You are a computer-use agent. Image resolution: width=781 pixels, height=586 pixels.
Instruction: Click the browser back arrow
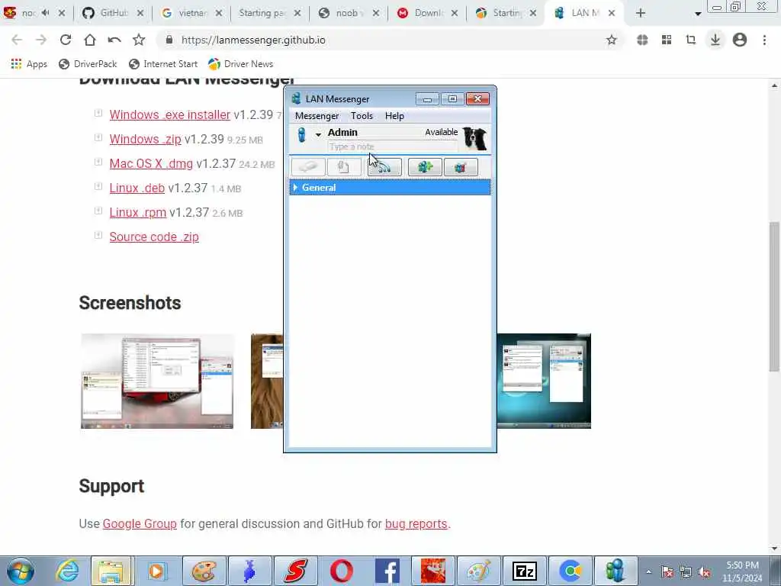(17, 40)
